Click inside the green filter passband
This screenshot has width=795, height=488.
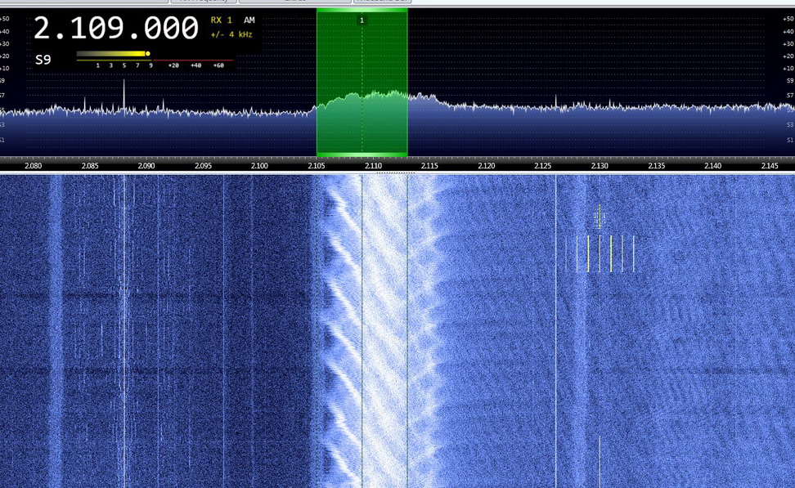pyautogui.click(x=362, y=81)
